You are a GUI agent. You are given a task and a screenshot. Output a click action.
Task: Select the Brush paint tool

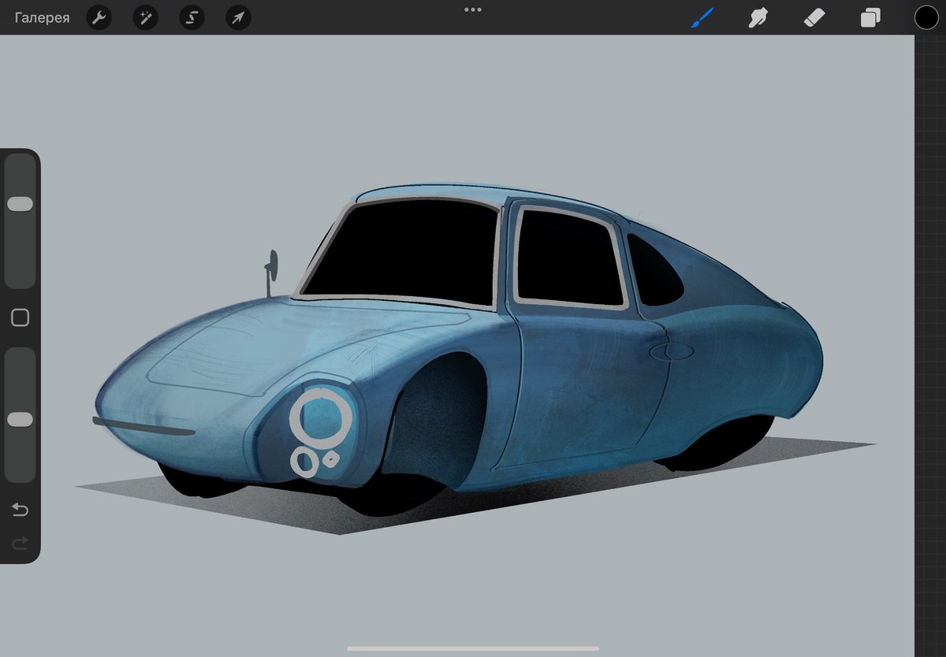(x=702, y=17)
